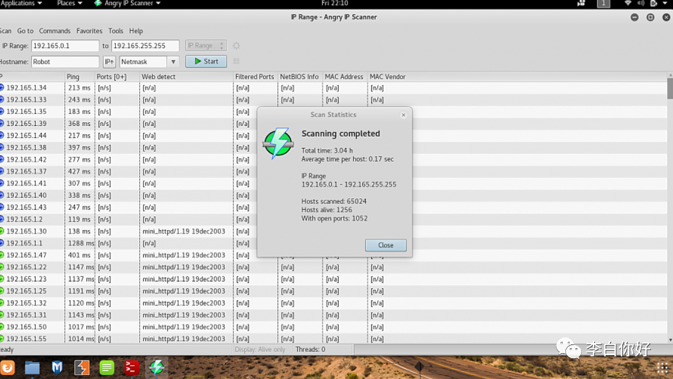673x379 pixels.
Task: Click the Wi-Fi icon in top bar
Action: pos(628,3)
